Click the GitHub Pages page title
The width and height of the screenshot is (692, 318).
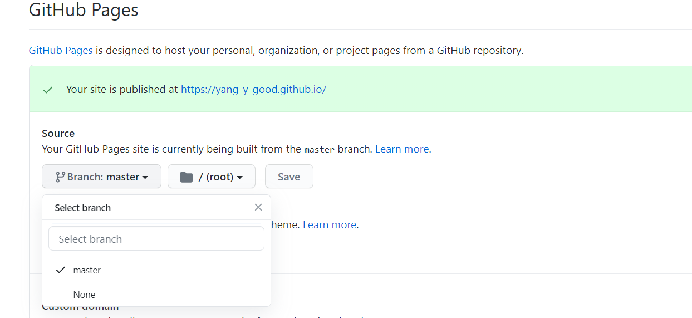pos(84,9)
